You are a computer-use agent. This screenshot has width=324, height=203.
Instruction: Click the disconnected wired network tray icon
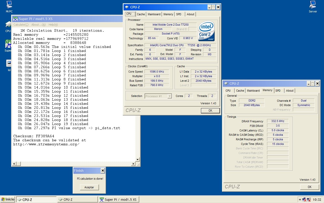304,199
